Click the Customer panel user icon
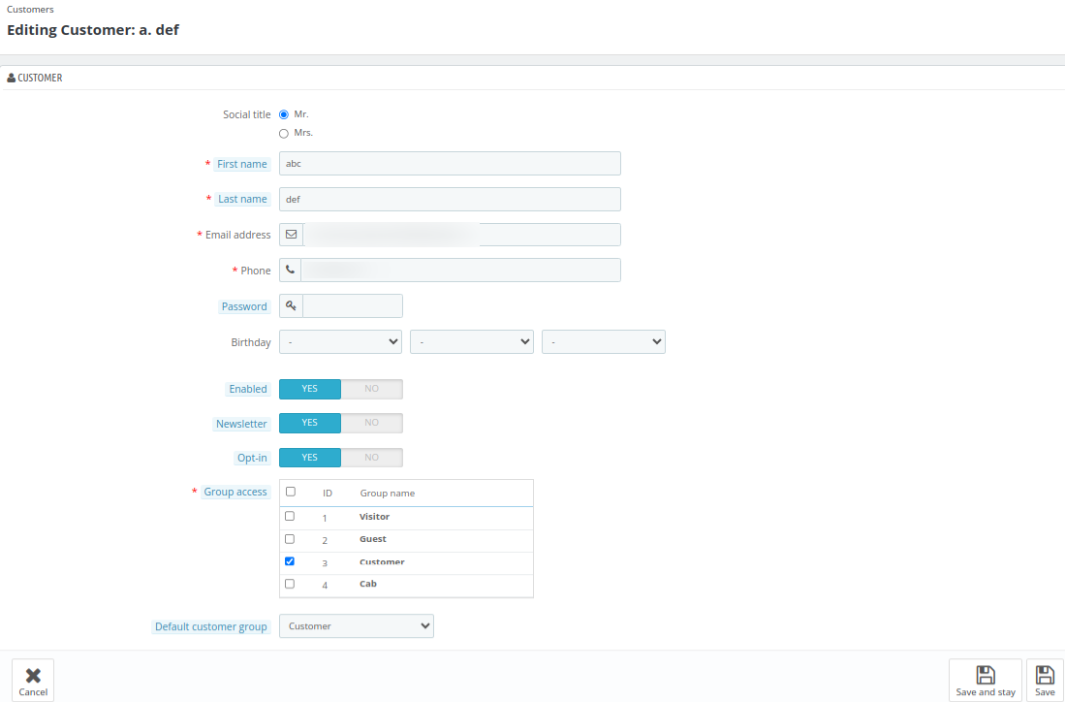Screen dimensions: 1065x702 point(11,78)
